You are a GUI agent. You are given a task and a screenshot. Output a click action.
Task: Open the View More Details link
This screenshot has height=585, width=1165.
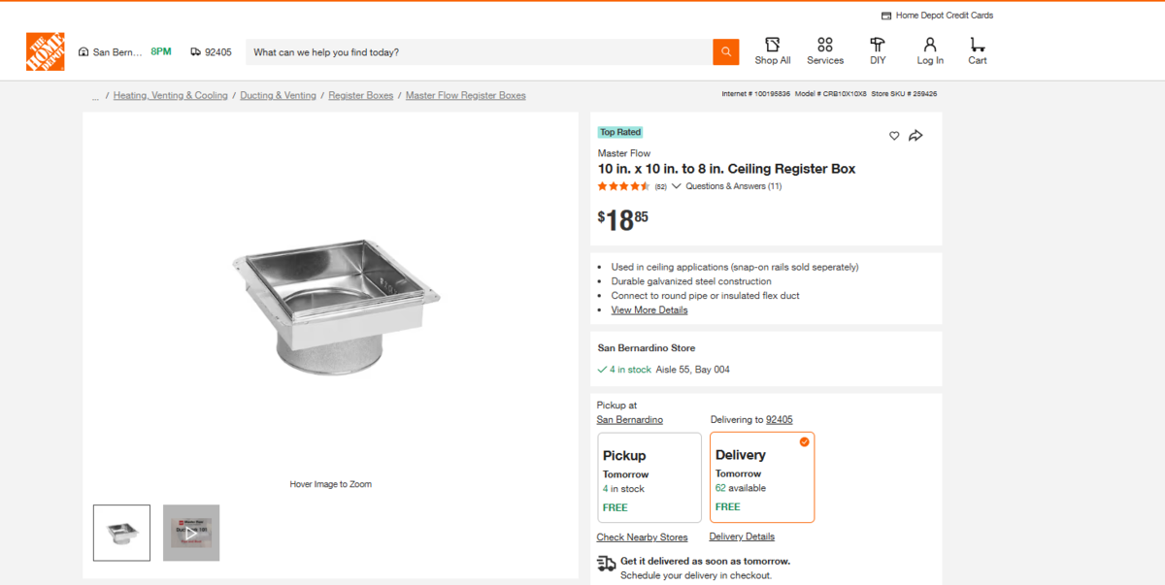pyautogui.click(x=649, y=310)
